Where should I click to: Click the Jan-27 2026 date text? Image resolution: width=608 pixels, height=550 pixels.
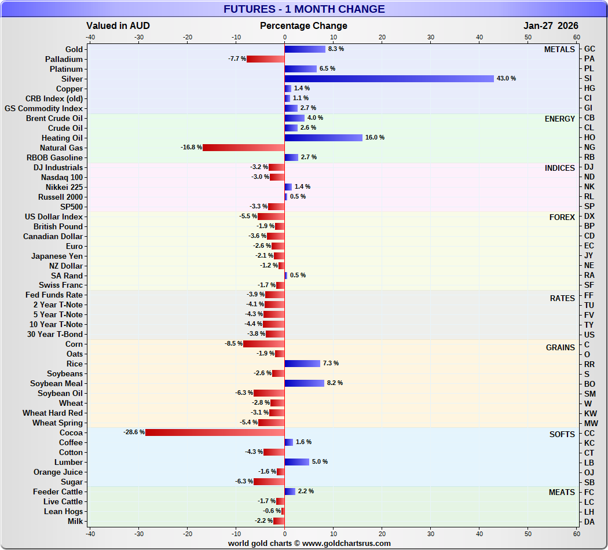point(551,26)
